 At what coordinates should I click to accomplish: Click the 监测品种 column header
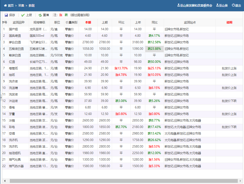click(x=18, y=23)
